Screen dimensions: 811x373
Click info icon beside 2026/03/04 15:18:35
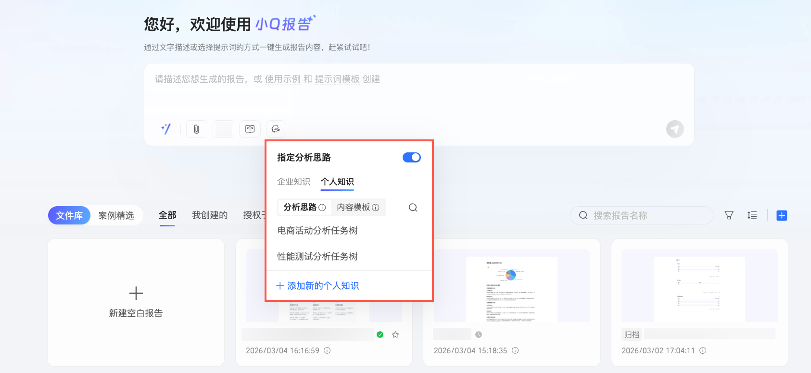coord(515,350)
